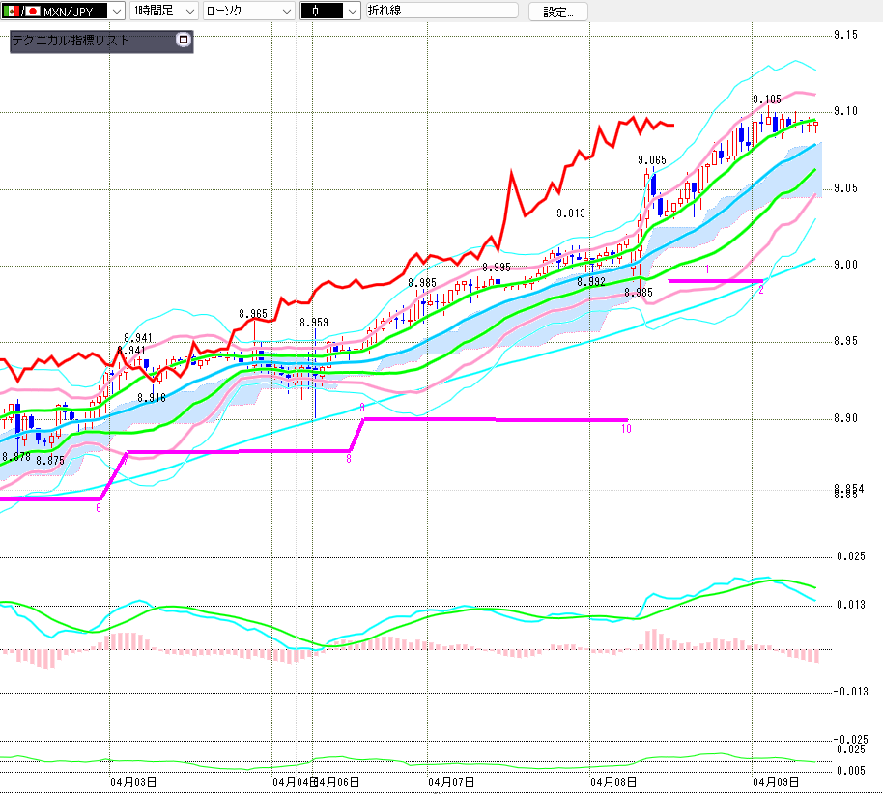Select the 04月09日 date axis label
The height and width of the screenshot is (794, 883).
point(775,781)
